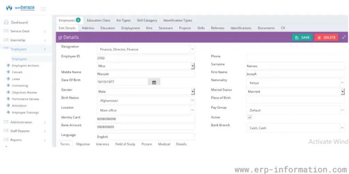Image resolution: width=349 pixels, height=174 pixels.
Task: Open the Identification Types tab
Action: (178, 20)
